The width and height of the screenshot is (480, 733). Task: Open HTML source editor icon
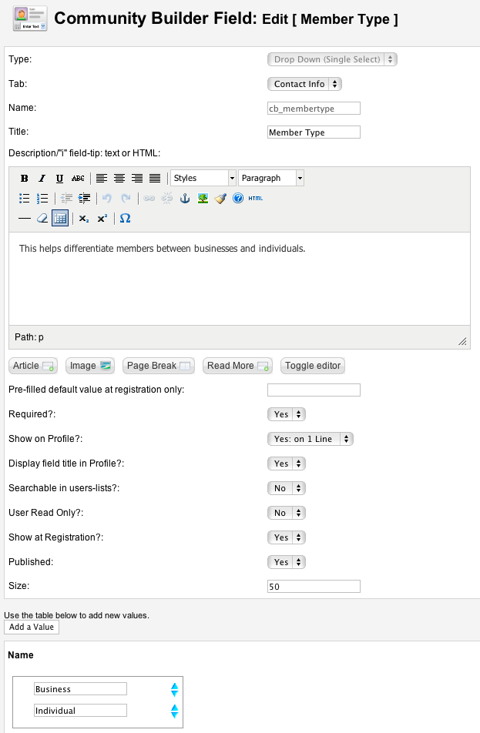256,199
